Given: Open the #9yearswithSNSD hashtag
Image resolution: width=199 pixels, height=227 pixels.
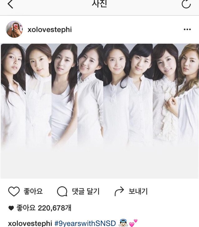Looking at the screenshot, I should point(85,223).
